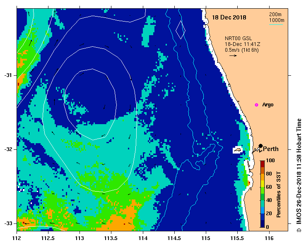Click the longitude label '115'
The image size is (306, 245).
click(206, 238)
